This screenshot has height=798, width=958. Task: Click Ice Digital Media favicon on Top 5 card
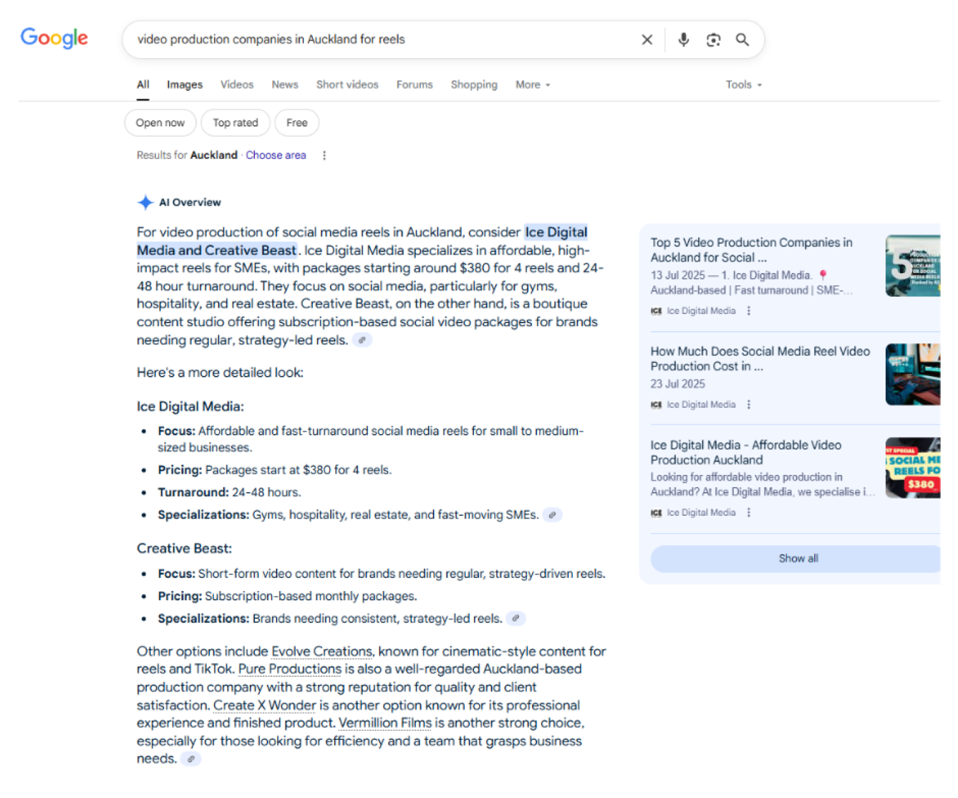656,311
